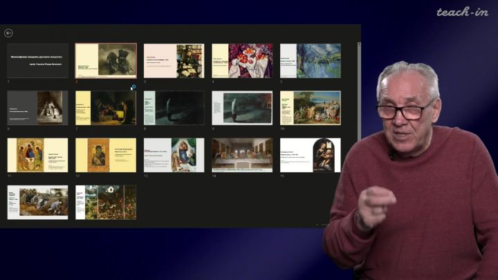This screenshot has height=280, width=498.
Task: Open slide 9 with the white figure on green
Action: 242,108
